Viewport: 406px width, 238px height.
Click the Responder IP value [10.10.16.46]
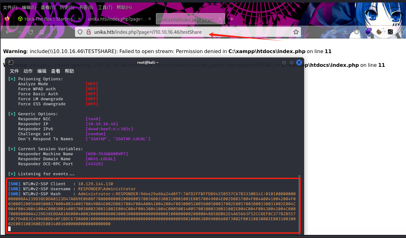click(x=102, y=124)
